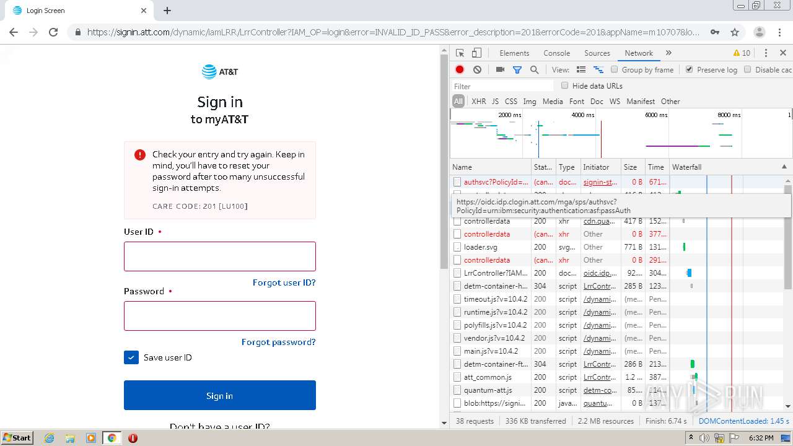Bookmark this page with star icon
The image size is (793, 446).
(x=735, y=32)
